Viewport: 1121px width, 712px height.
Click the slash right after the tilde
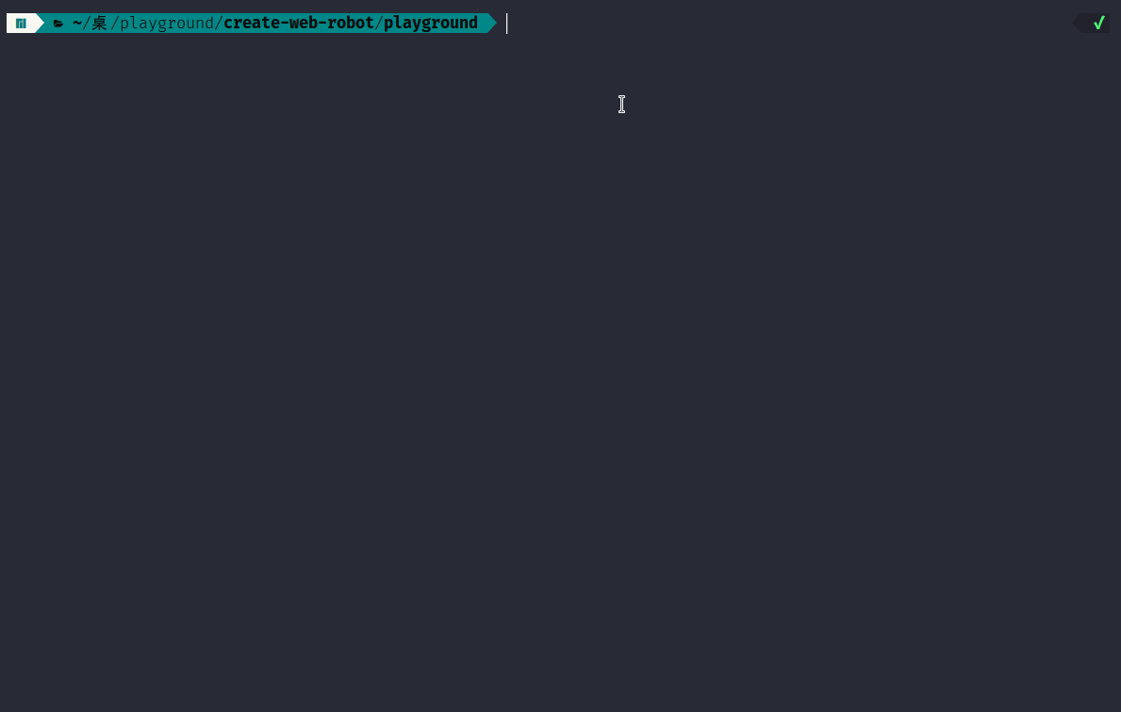(x=87, y=23)
